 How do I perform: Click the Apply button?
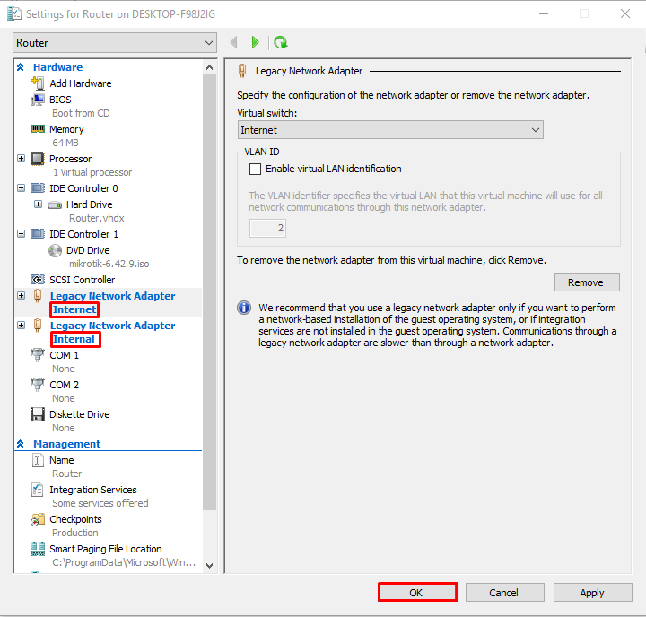(x=592, y=592)
